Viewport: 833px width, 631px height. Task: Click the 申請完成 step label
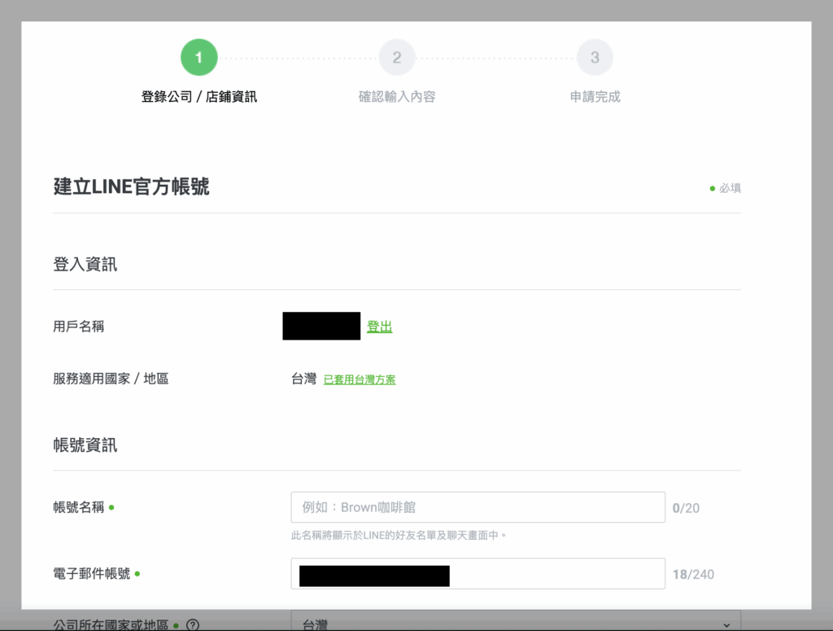[595, 97]
